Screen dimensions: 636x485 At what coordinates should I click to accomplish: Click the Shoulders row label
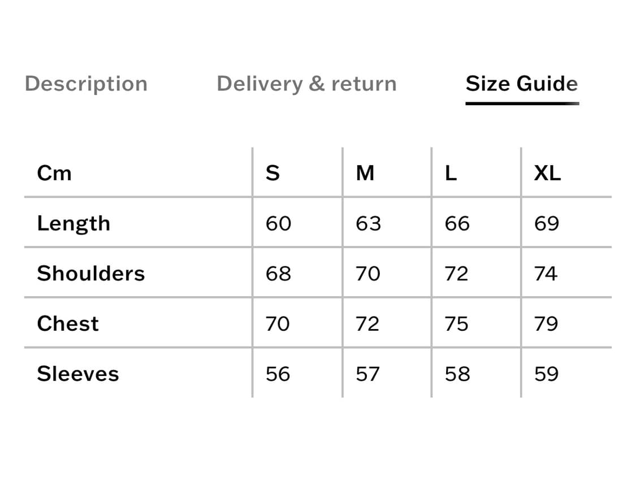pyautogui.click(x=91, y=274)
